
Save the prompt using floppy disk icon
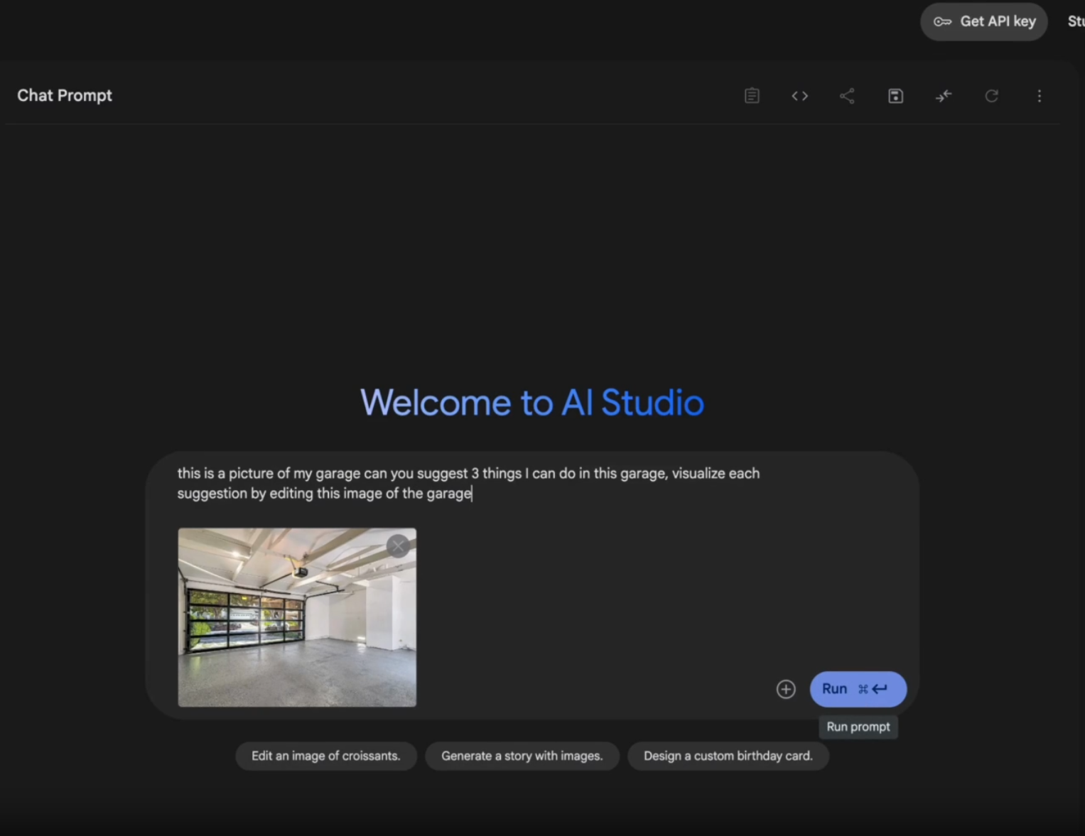(x=895, y=96)
